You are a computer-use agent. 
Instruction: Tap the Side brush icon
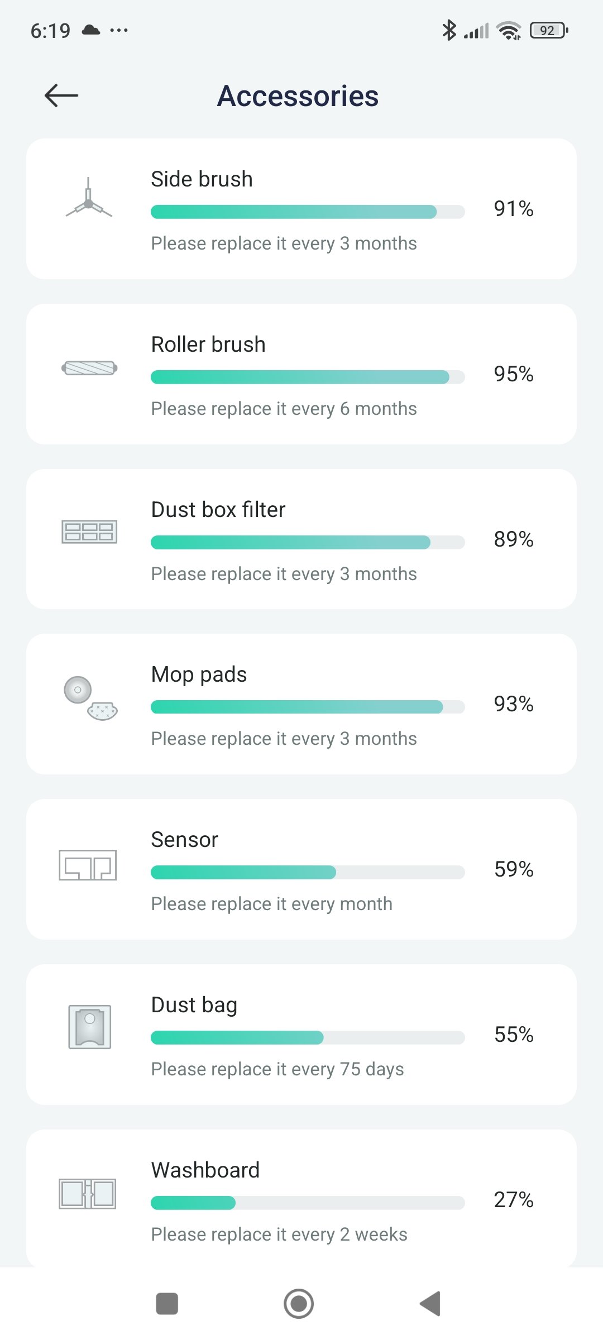(x=89, y=198)
